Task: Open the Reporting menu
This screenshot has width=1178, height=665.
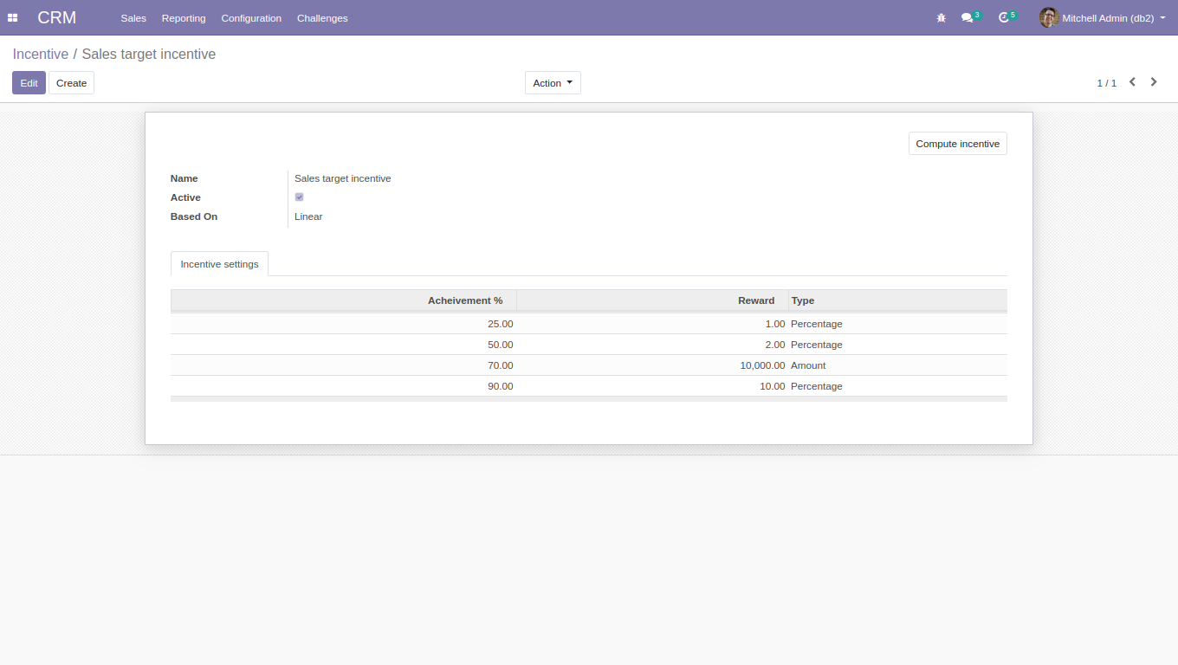Action: tap(184, 18)
